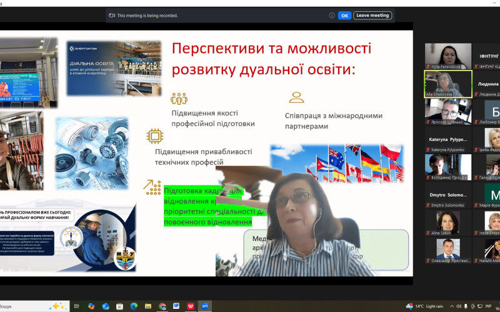Click the gears and bearings blueprint image
Image resolution: width=500 pixels, height=312 pixels.
92,154
